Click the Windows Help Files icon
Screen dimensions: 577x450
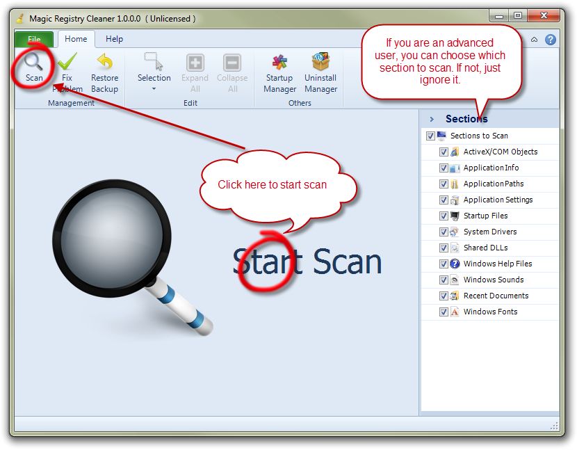[455, 264]
